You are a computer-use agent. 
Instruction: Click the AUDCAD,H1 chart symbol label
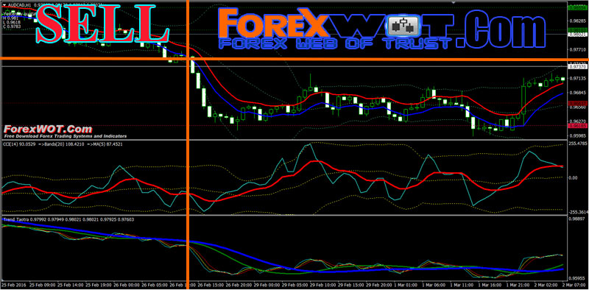20,6
